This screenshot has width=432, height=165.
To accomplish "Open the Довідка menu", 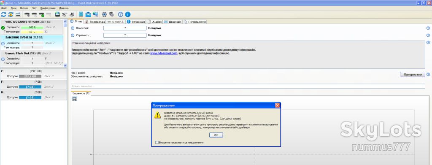I will click(x=64, y=8).
